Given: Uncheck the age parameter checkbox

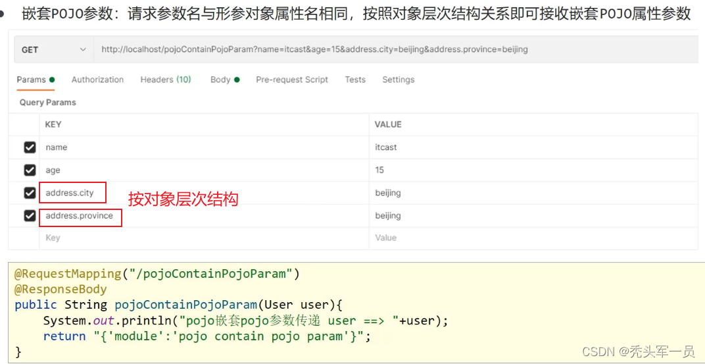Looking at the screenshot, I should 30,170.
